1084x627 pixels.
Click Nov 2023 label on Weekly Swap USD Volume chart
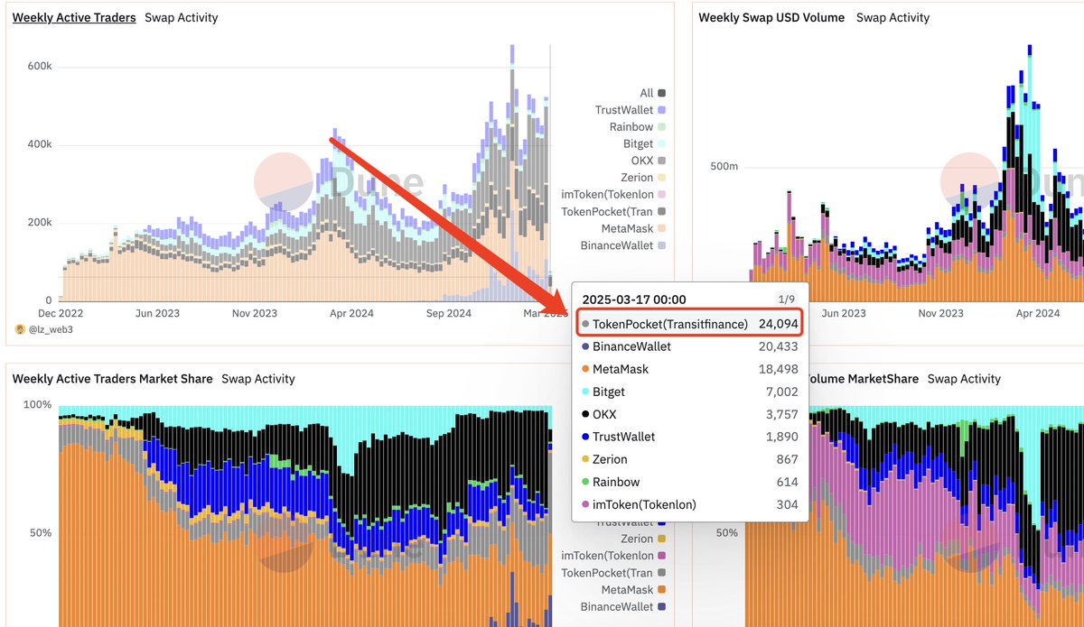click(940, 313)
